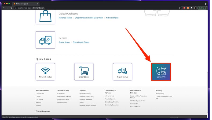Screen dimensions: 212x120
Task: Go back with the browser back arrow
Action: (4, 8)
